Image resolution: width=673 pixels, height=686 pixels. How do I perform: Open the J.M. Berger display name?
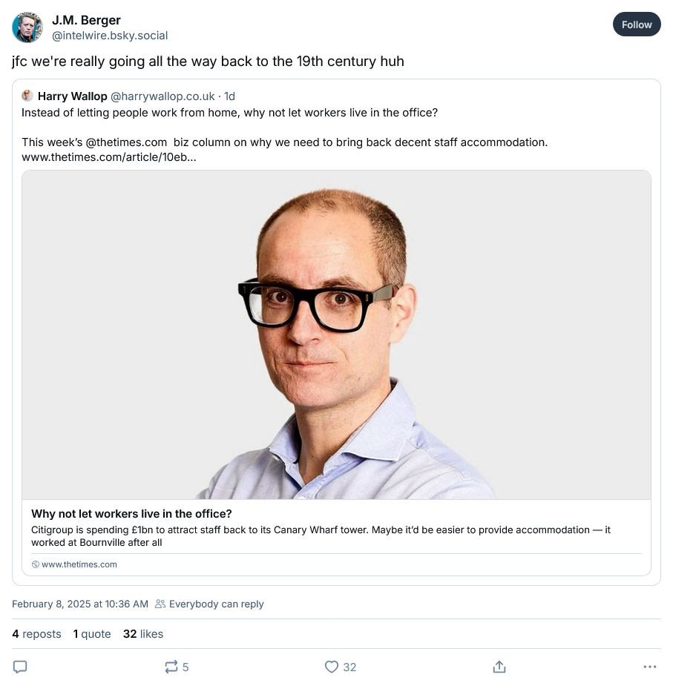(x=86, y=20)
